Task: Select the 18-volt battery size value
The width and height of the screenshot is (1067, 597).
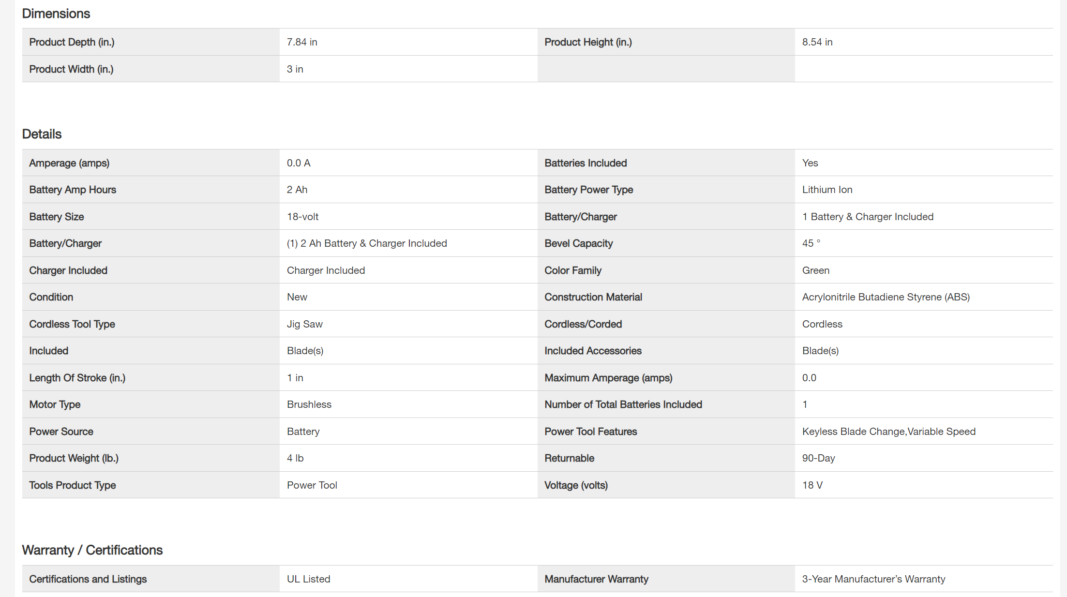Action: click(x=302, y=217)
